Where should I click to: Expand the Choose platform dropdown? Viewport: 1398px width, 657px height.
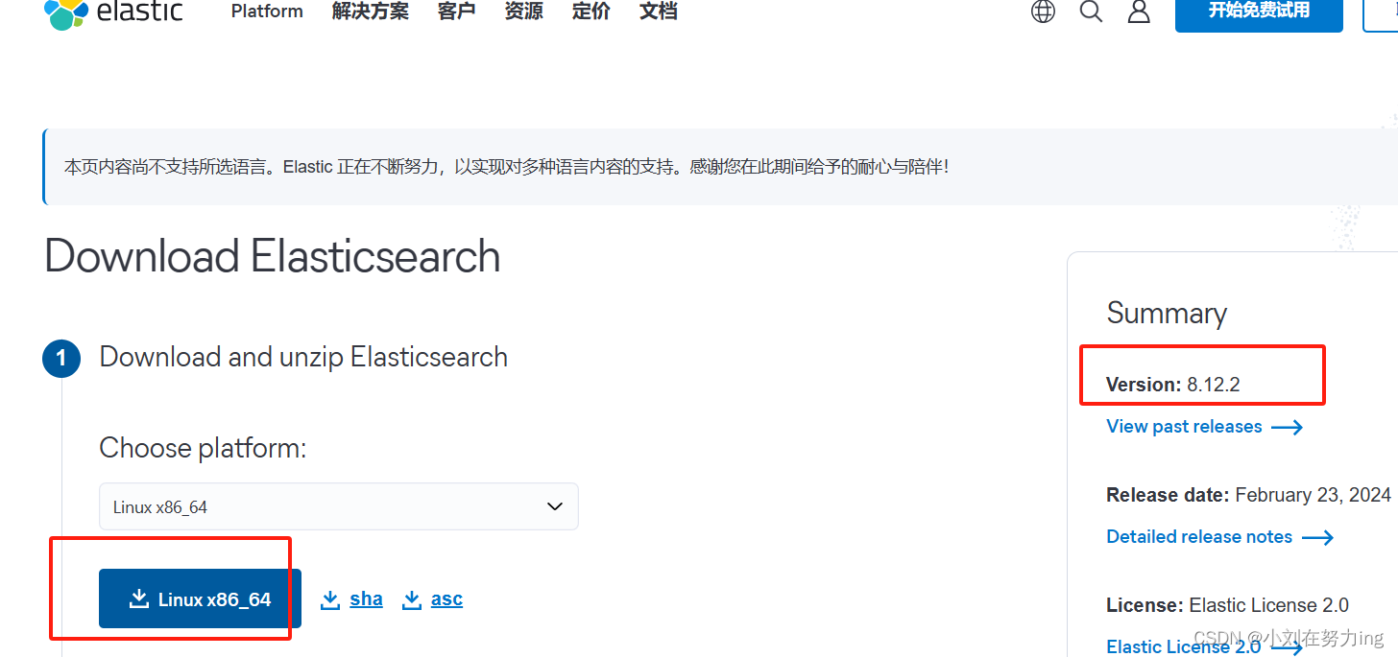[x=339, y=506]
